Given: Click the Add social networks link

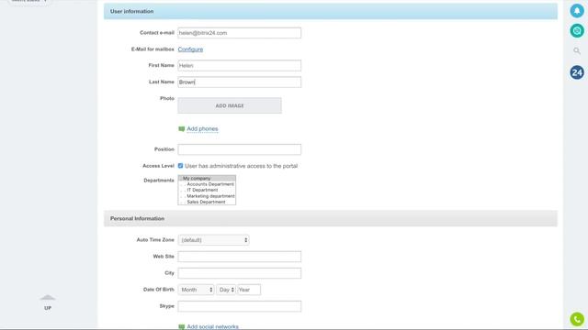Looking at the screenshot, I should (212, 326).
